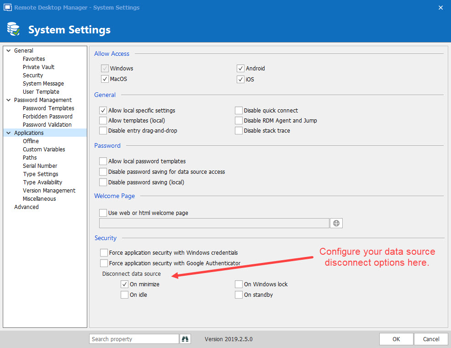Uncheck the On minimize checkbox
Viewport: 451px width, 348px height.
(x=125, y=284)
